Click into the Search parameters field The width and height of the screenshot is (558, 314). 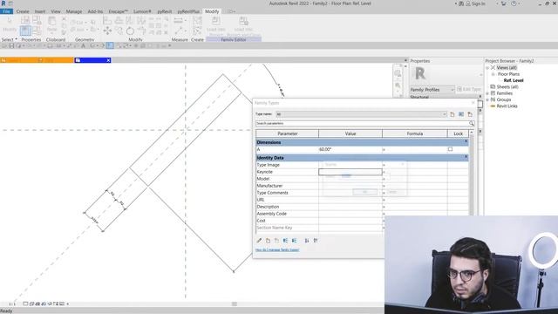[x=362, y=123]
